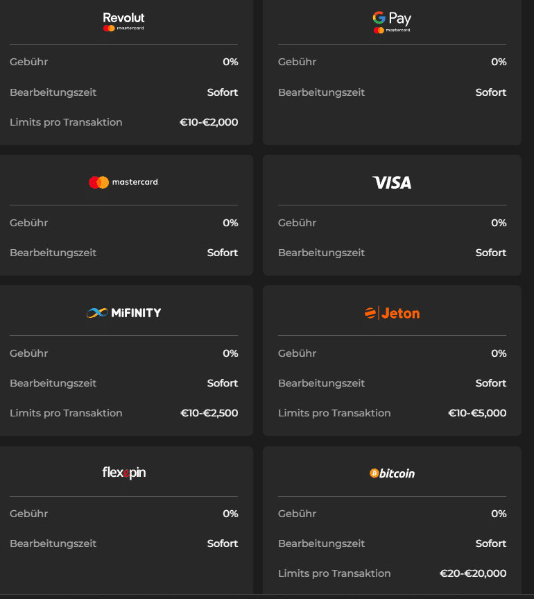This screenshot has height=599, width=534.
Task: Pick the Flexepin logo
Action: (x=123, y=473)
